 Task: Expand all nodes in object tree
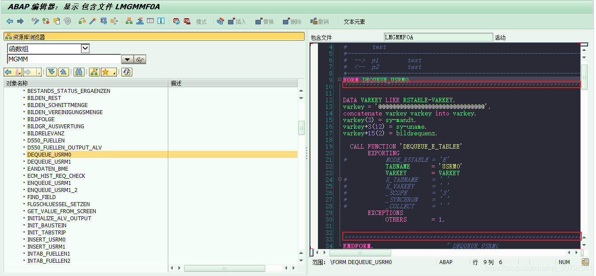coord(52,72)
